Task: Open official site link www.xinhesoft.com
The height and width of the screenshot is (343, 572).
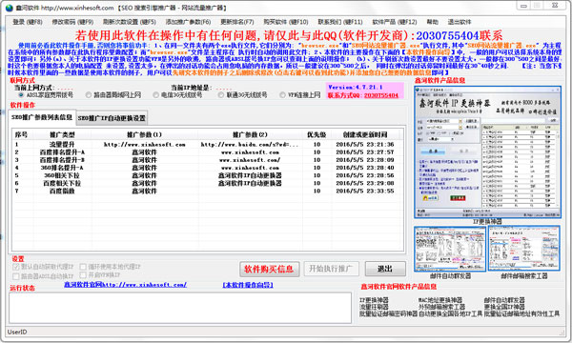Action: click(126, 285)
